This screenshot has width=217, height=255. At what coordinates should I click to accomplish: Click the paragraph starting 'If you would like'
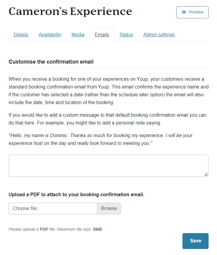coord(108,119)
